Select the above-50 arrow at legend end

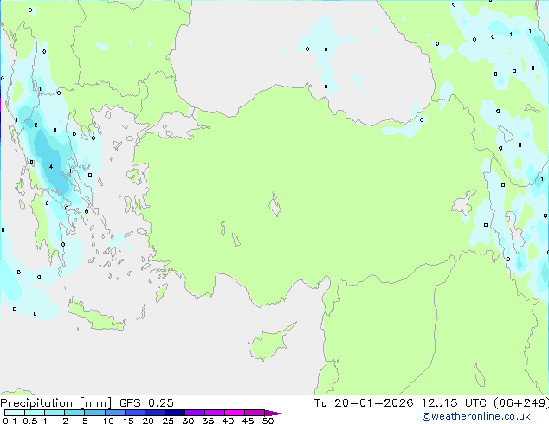pyautogui.click(x=274, y=413)
